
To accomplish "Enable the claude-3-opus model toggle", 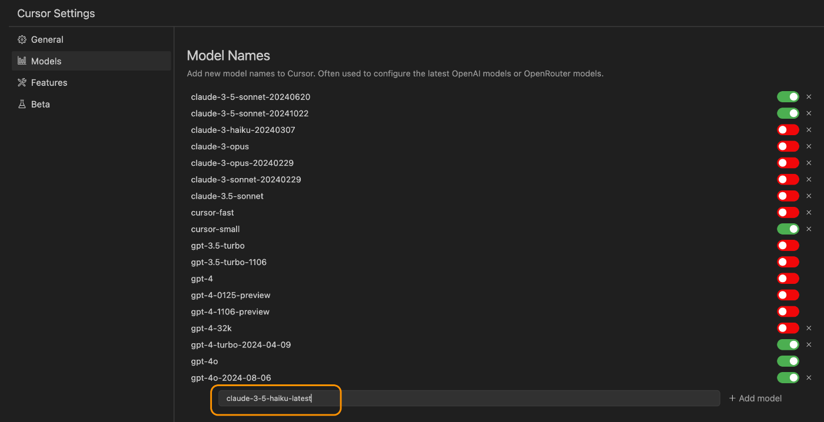I will (x=788, y=146).
